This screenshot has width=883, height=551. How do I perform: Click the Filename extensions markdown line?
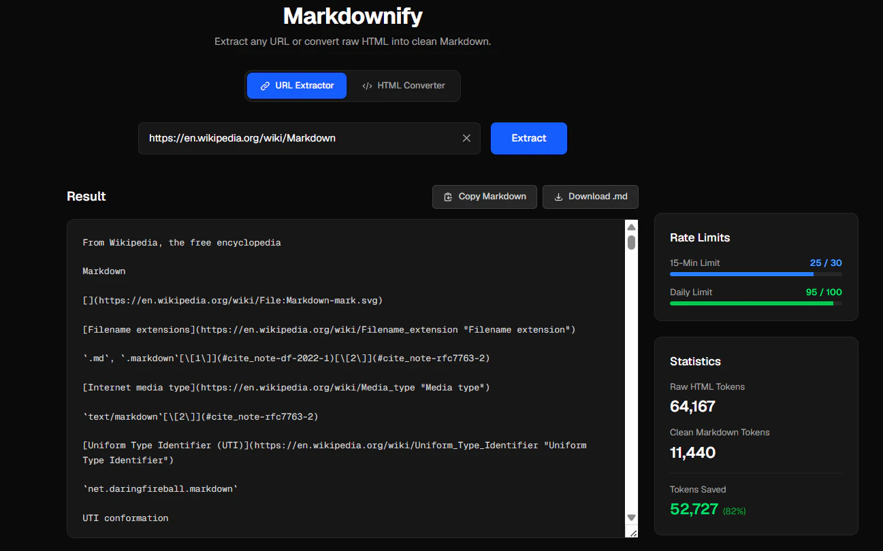pos(329,329)
